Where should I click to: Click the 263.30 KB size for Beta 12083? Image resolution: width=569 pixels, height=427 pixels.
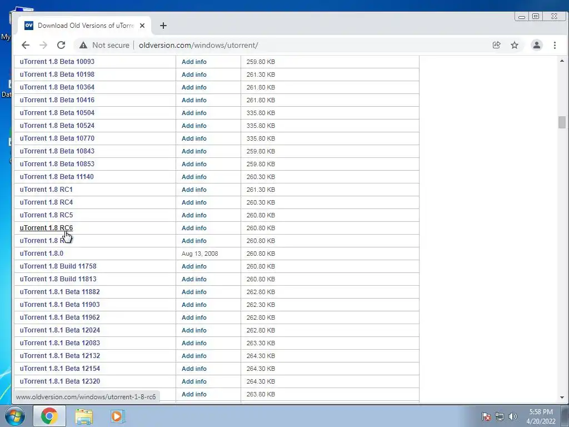pos(261,342)
